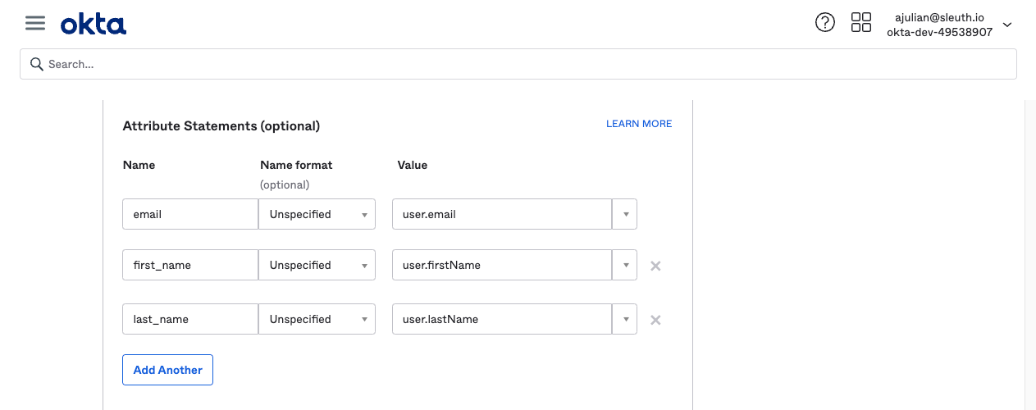Viewport: 1036px width, 410px height.
Task: Open the help question mark icon
Action: 824,23
